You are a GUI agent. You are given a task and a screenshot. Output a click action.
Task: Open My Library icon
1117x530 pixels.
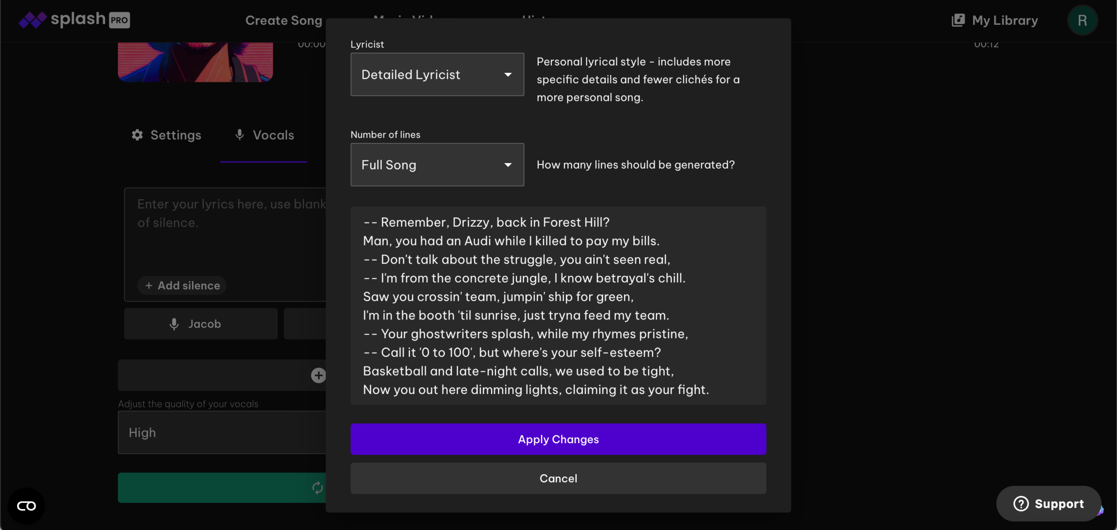coord(958,20)
